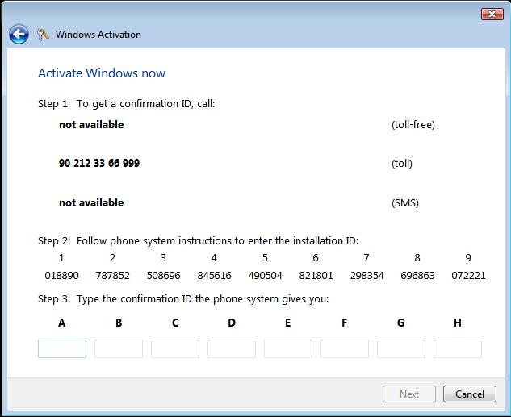The height and width of the screenshot is (417, 511).
Task: Go back using the blue arrow button
Action: (x=19, y=34)
